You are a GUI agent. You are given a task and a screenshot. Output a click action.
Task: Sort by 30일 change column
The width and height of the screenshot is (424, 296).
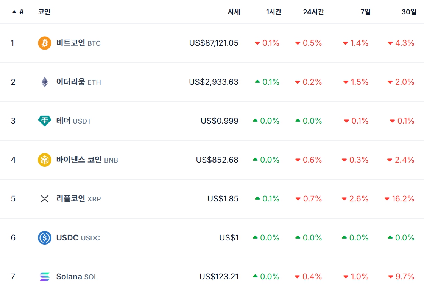tap(408, 12)
